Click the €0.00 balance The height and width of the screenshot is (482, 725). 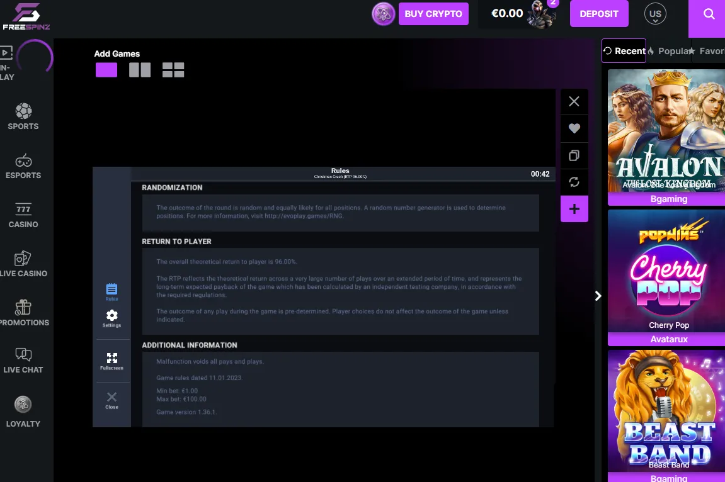pyautogui.click(x=507, y=13)
